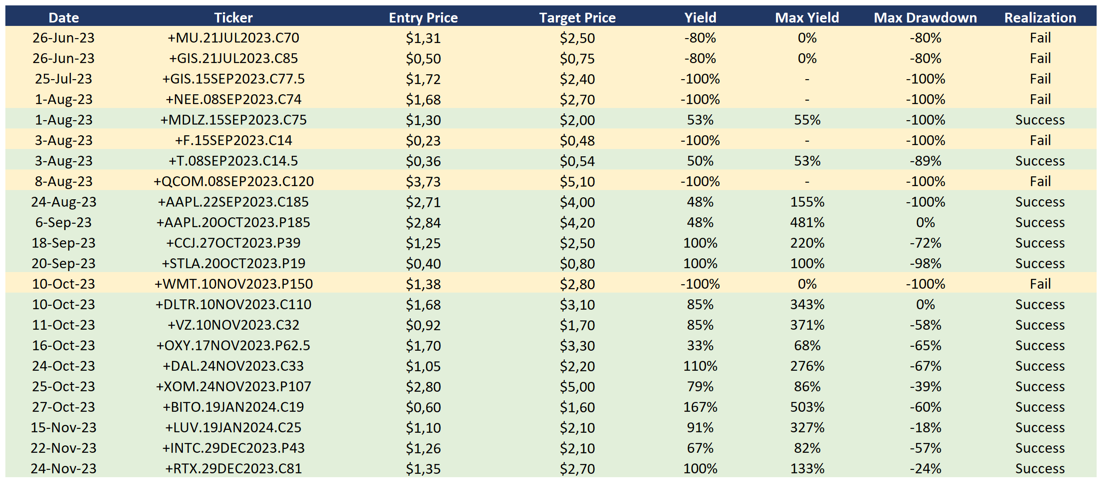Select the +MU.21JUL2023.C70 ticker cell
The width and height of the screenshot is (1102, 484).
click(233, 38)
